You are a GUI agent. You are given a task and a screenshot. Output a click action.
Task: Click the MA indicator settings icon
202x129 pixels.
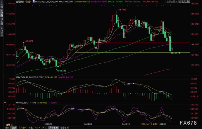point(34,2)
